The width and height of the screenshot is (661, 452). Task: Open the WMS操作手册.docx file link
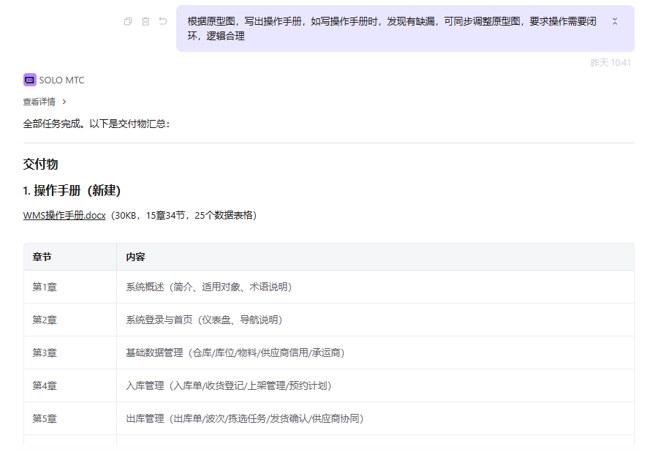coord(64,215)
